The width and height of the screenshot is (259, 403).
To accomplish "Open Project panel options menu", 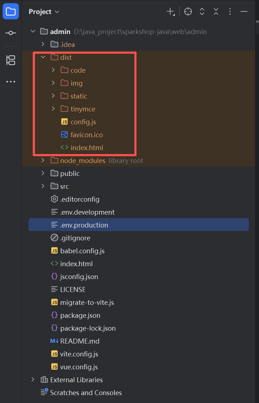I will tap(230, 11).
